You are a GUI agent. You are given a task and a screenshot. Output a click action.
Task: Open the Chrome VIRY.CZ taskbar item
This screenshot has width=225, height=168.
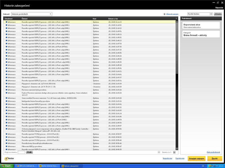tap(26, 166)
